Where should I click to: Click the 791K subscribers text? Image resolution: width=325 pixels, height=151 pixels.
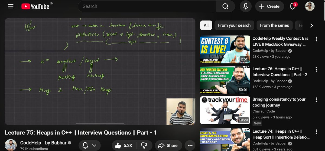point(34,149)
